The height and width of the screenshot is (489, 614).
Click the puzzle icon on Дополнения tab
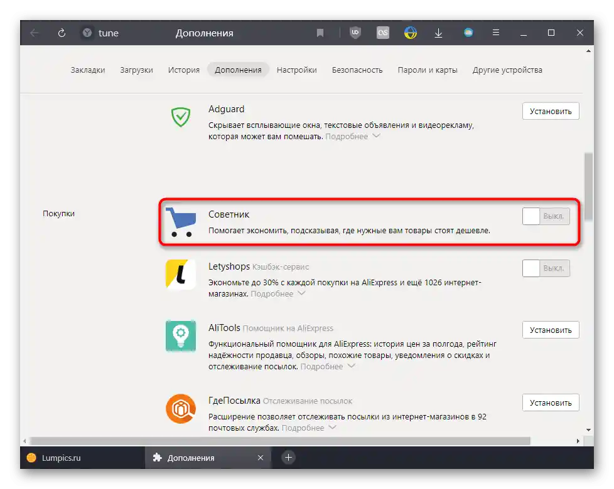pos(158,457)
